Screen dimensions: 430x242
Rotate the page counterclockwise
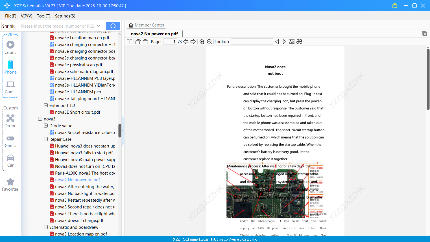click(138, 42)
